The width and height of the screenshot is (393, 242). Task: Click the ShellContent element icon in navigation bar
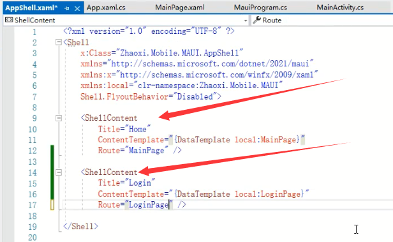tap(9, 20)
